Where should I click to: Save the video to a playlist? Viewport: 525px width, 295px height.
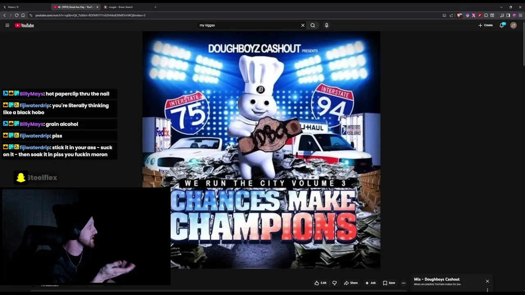[x=389, y=283]
